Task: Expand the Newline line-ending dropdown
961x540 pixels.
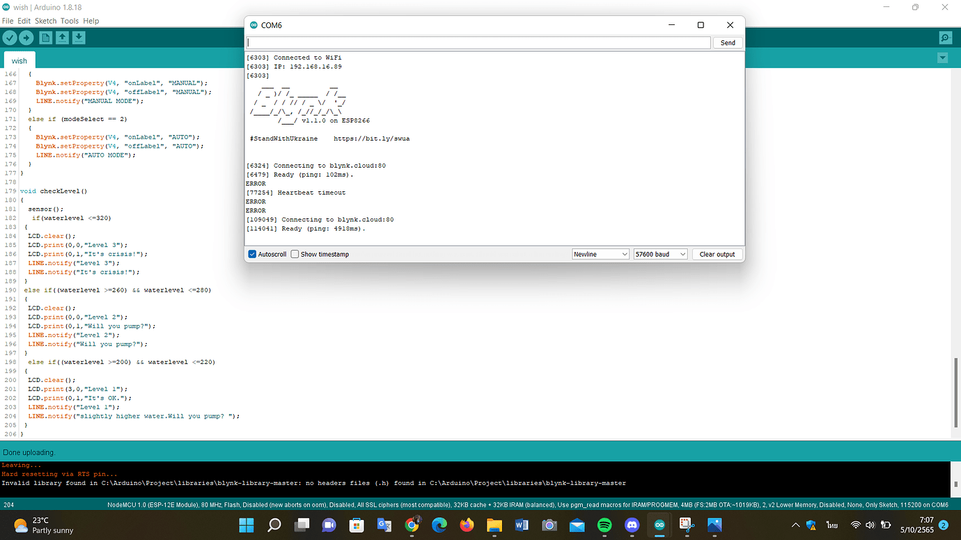Action: (x=600, y=255)
